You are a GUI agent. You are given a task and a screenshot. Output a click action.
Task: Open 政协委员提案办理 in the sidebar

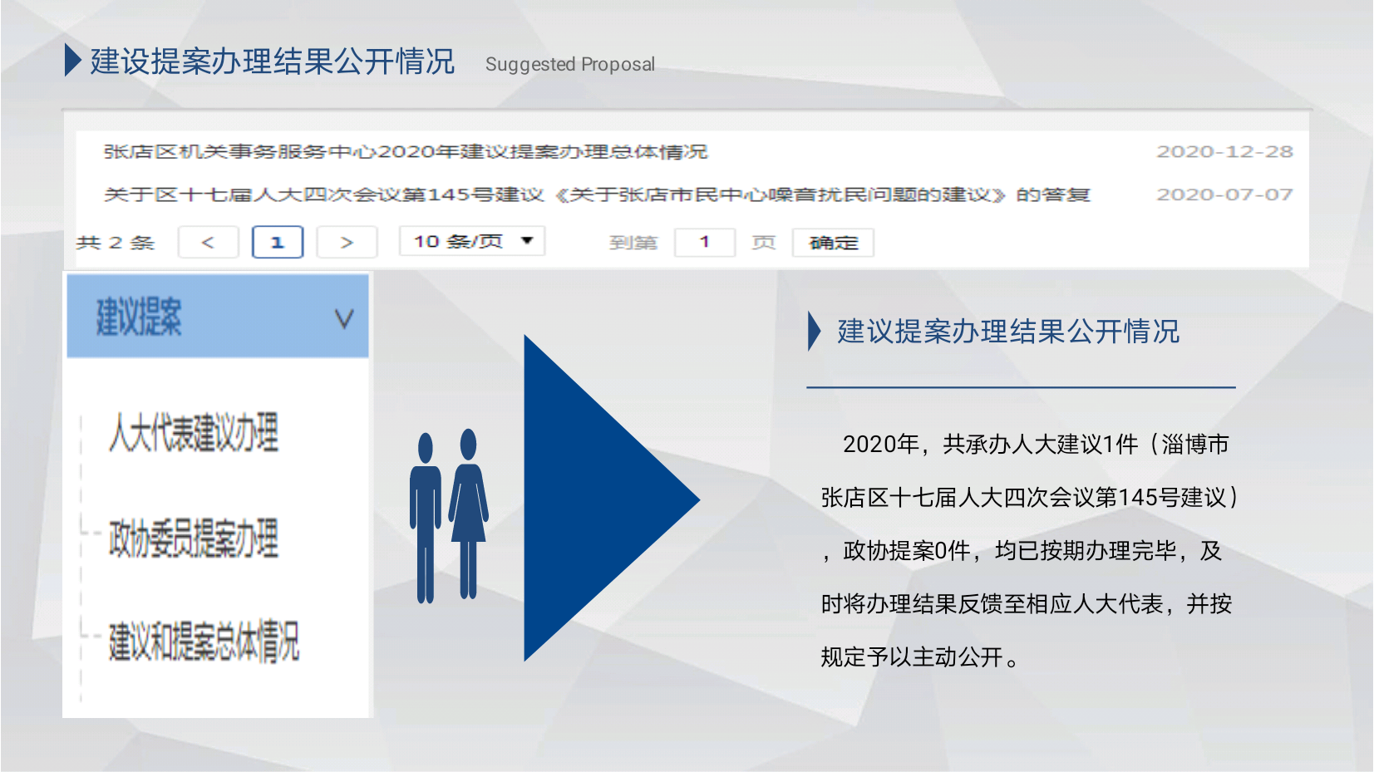(193, 538)
